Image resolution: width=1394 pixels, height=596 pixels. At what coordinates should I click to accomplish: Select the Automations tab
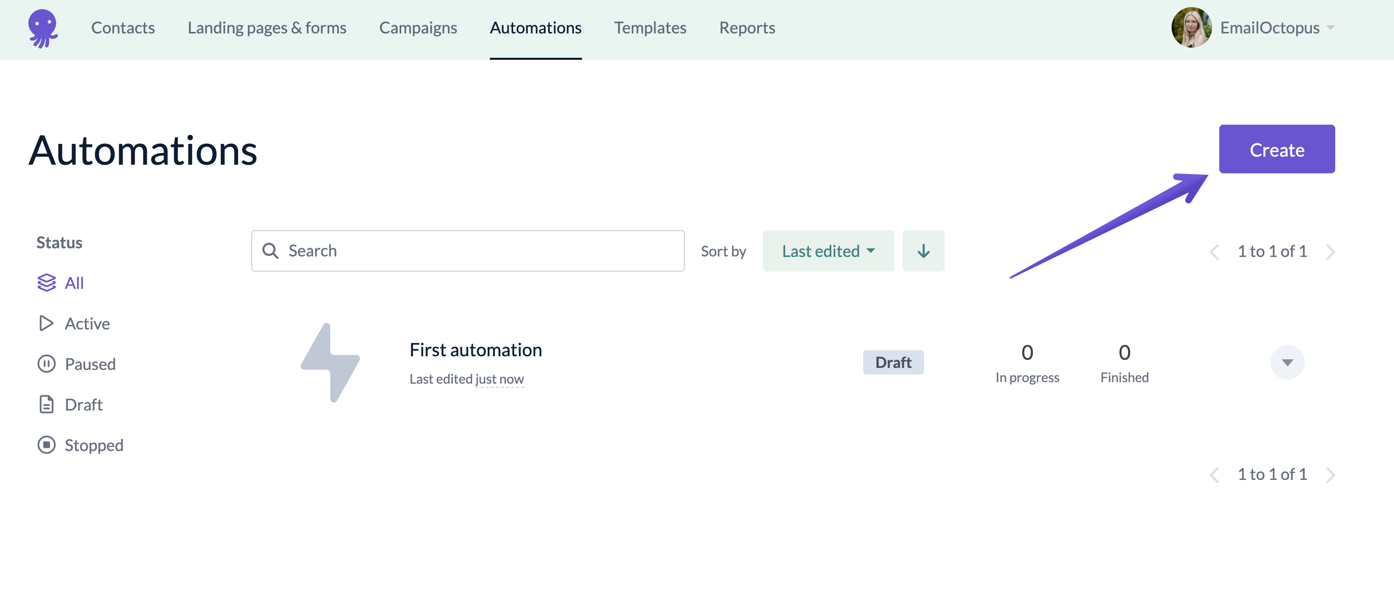[x=535, y=27]
